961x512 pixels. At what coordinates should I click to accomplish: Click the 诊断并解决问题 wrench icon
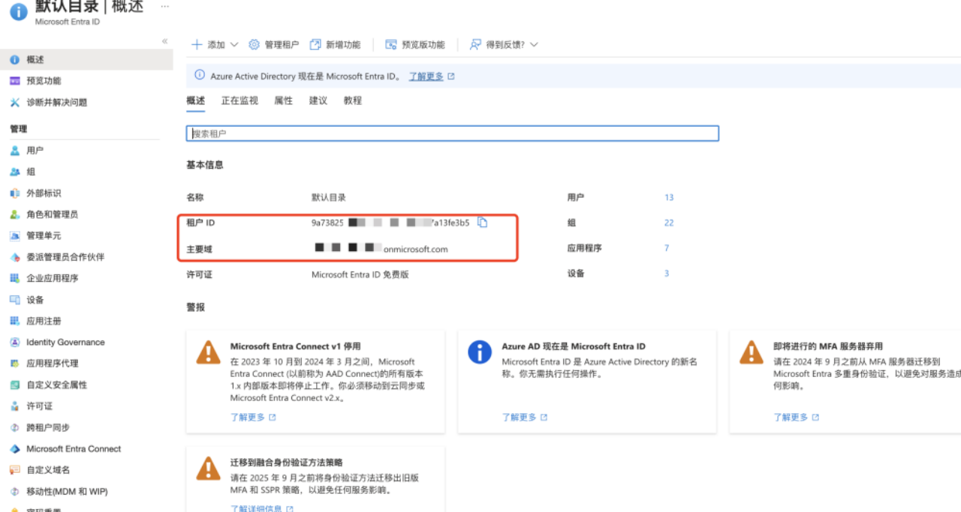tap(14, 103)
